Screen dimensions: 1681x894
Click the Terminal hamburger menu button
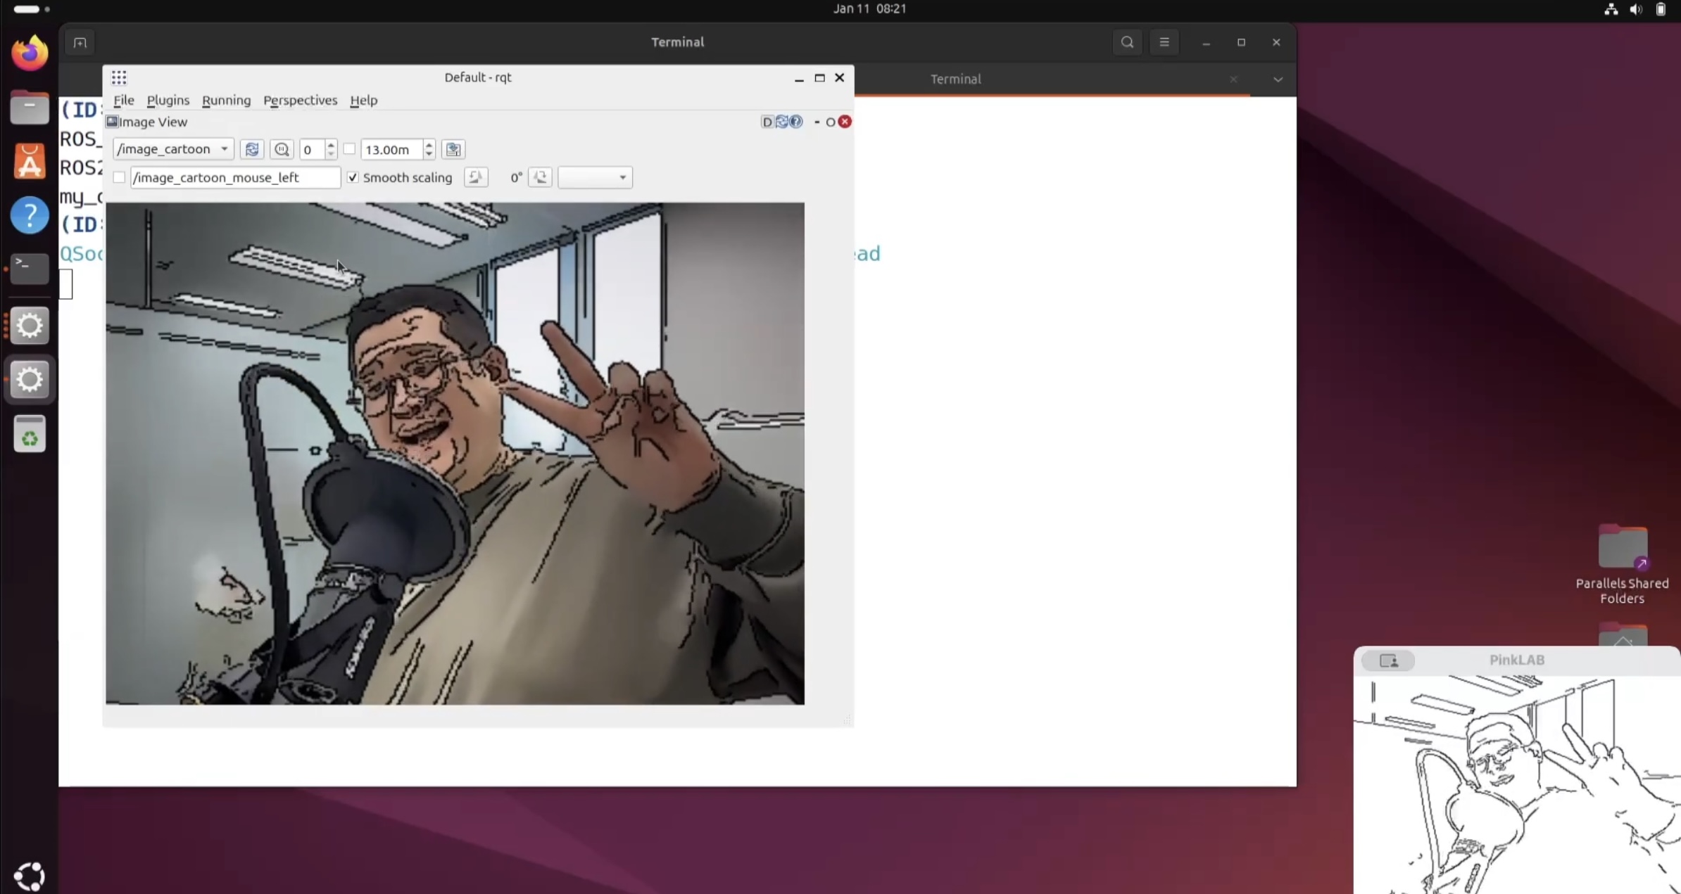[1164, 42]
